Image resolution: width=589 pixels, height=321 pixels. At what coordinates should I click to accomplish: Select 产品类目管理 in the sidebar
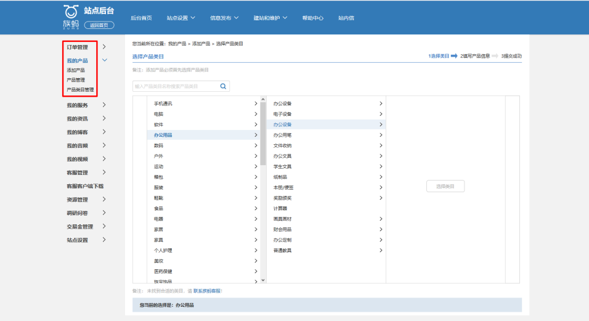(x=80, y=90)
